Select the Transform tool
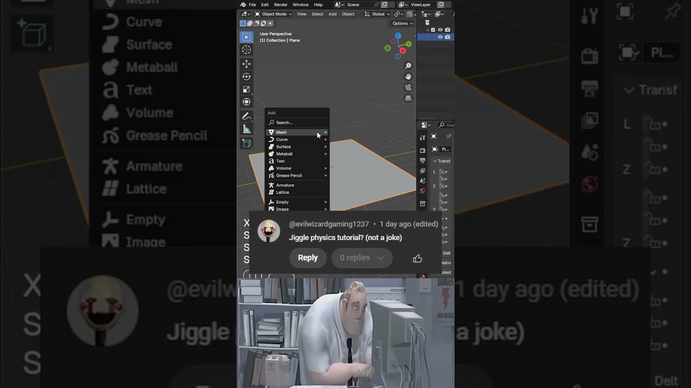This screenshot has height=388, width=691. click(246, 102)
